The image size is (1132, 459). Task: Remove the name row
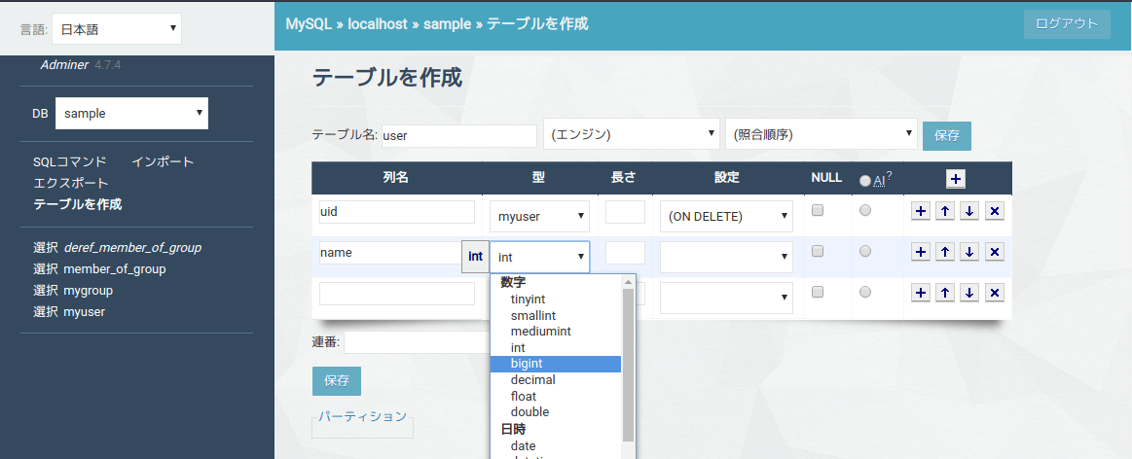pyautogui.click(x=994, y=252)
